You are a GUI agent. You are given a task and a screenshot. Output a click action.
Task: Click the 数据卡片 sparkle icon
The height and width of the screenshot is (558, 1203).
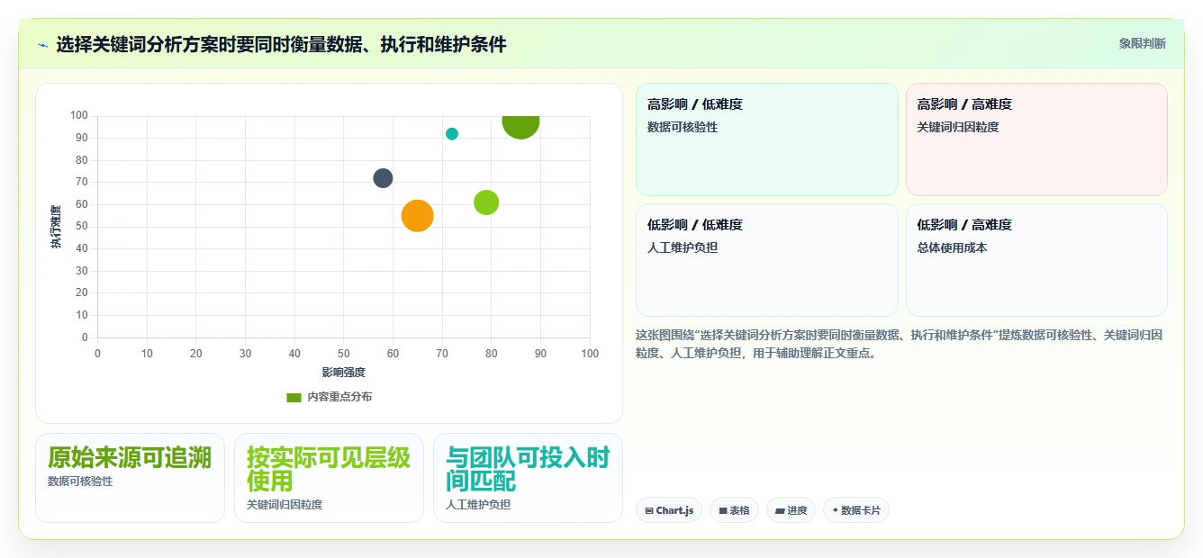(x=836, y=510)
